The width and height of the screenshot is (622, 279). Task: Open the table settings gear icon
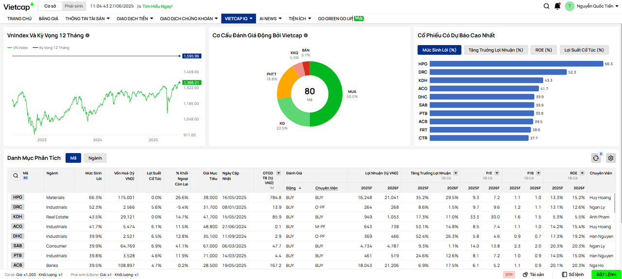611,158
